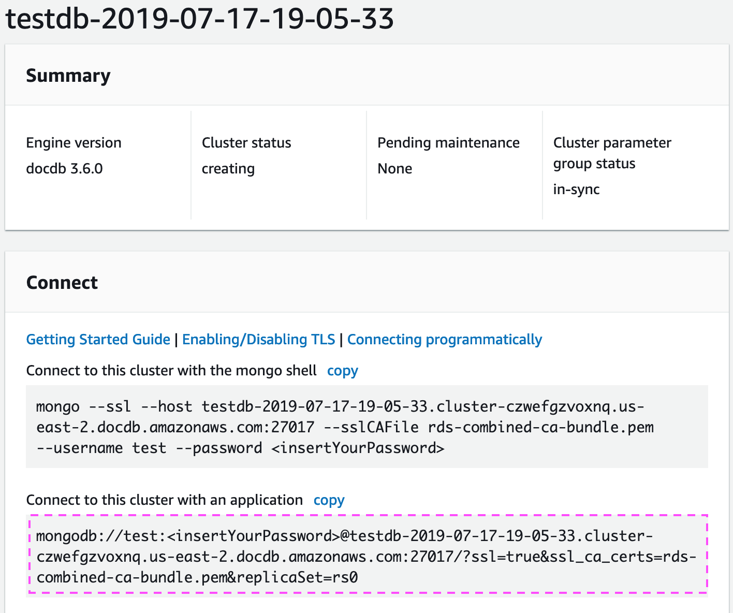Select the 'docdb 3.6.0' engine value
This screenshot has width=733, height=613.
point(65,169)
